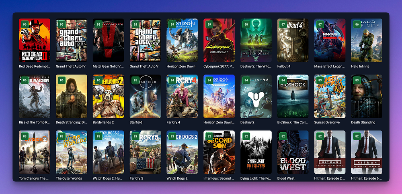This screenshot has width=402, height=194.
Task: Select The Outer Worlds cover art
Action: click(72, 152)
